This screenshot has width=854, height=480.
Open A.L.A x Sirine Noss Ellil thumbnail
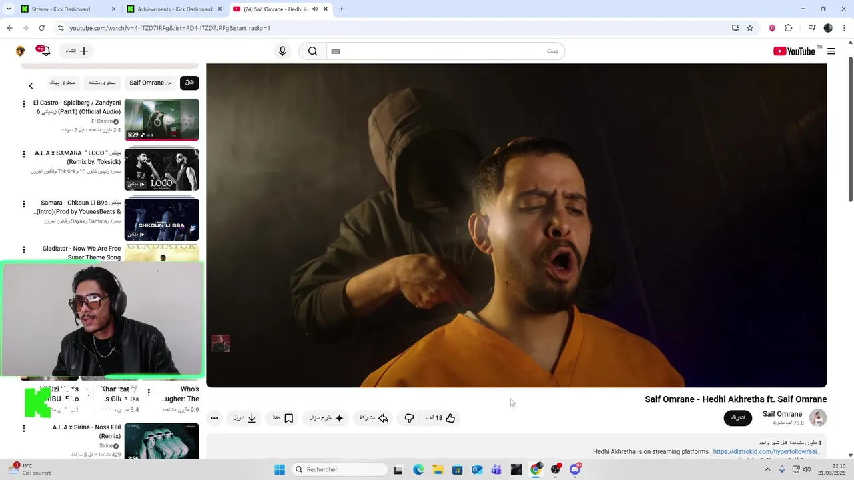tap(161, 441)
